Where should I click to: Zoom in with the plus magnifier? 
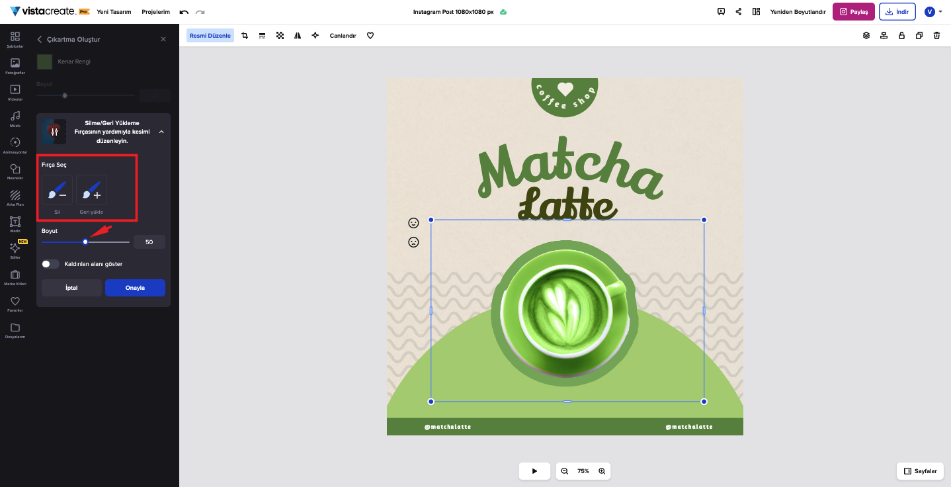tap(602, 471)
